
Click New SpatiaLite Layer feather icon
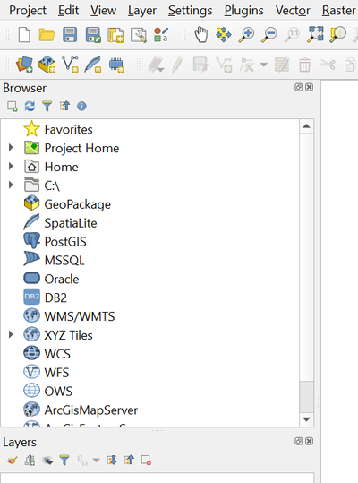pos(93,65)
